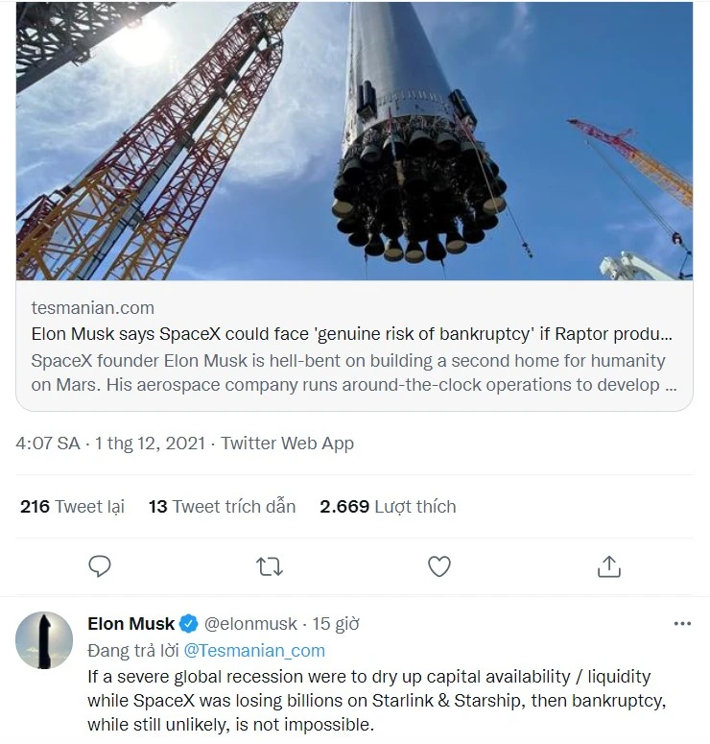Open the share tweet icon
Image resolution: width=710 pixels, height=744 pixels.
click(x=608, y=566)
